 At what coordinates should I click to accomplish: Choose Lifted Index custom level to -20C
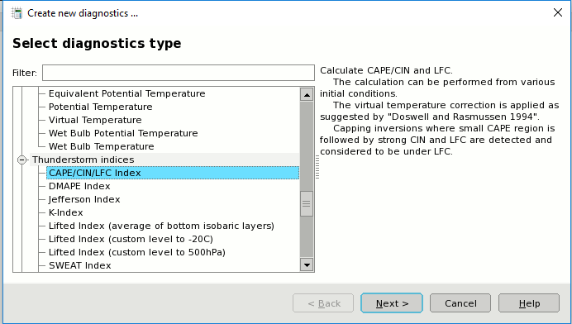pyautogui.click(x=131, y=239)
